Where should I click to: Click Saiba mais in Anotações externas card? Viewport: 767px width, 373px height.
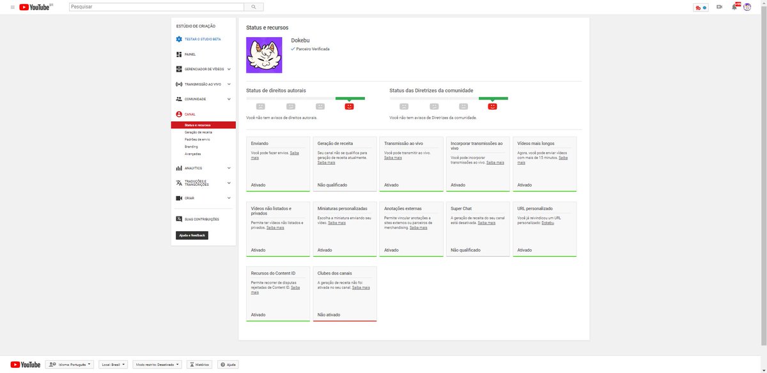419,228
